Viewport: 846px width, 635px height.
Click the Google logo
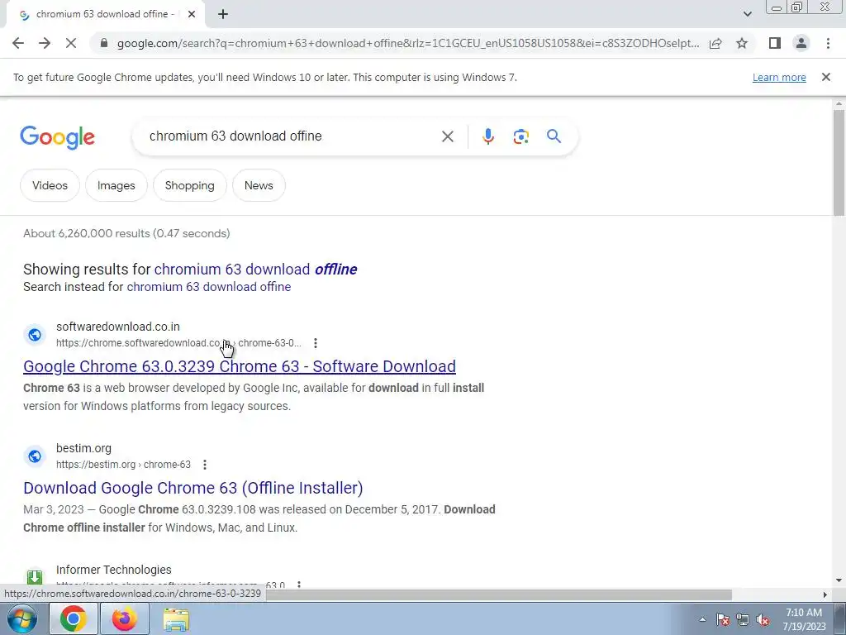(57, 137)
